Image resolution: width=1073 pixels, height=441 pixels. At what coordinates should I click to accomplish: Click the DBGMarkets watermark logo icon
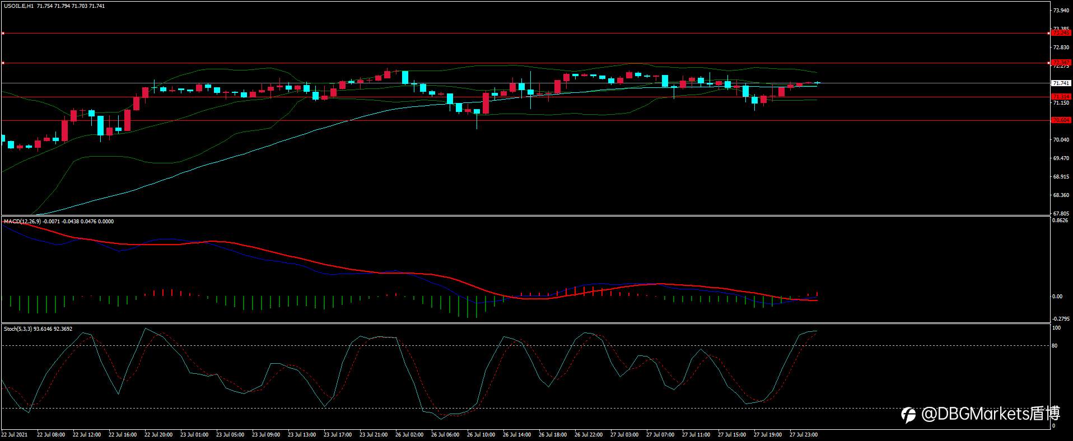(908, 415)
